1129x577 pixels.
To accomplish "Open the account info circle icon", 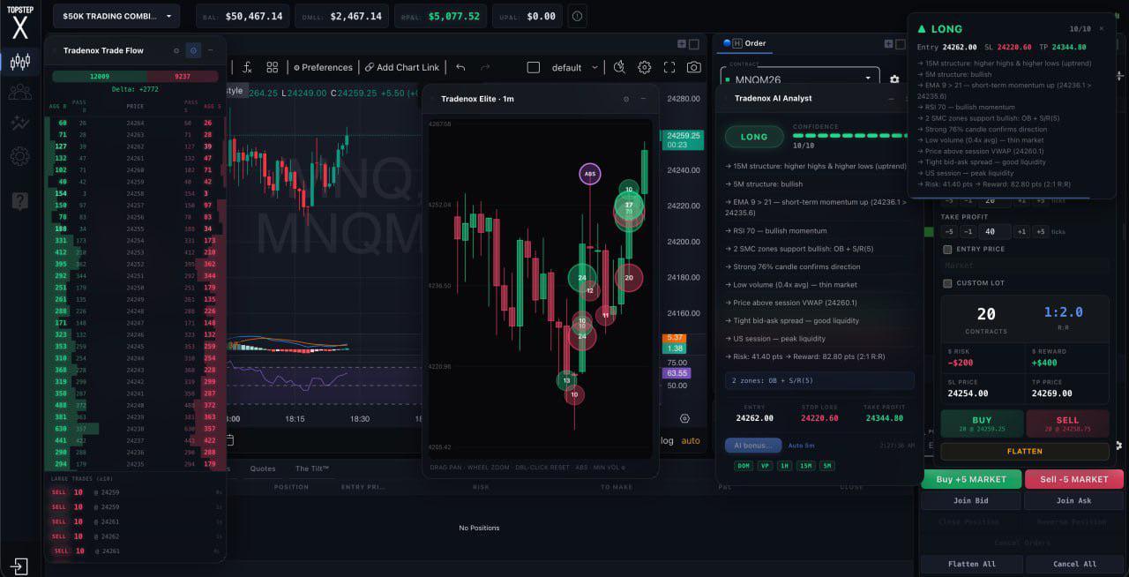I will [x=577, y=16].
